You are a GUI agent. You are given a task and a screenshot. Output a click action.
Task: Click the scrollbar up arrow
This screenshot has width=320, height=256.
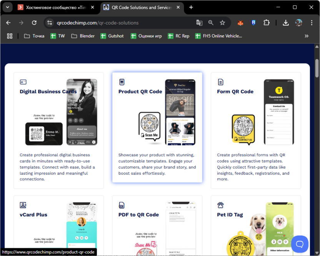tap(317, 47)
